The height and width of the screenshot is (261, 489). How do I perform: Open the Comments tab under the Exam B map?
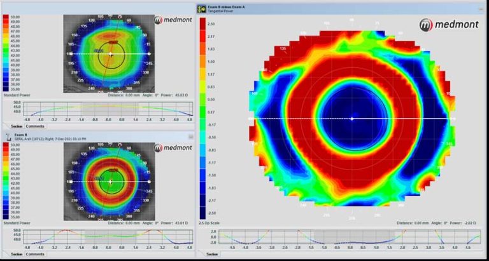tap(35, 254)
